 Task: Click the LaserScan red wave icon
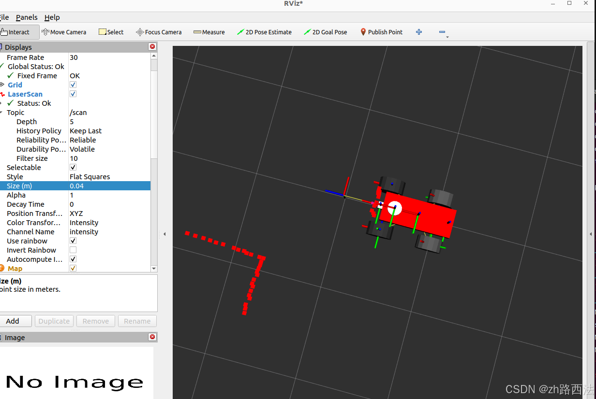tap(2, 94)
